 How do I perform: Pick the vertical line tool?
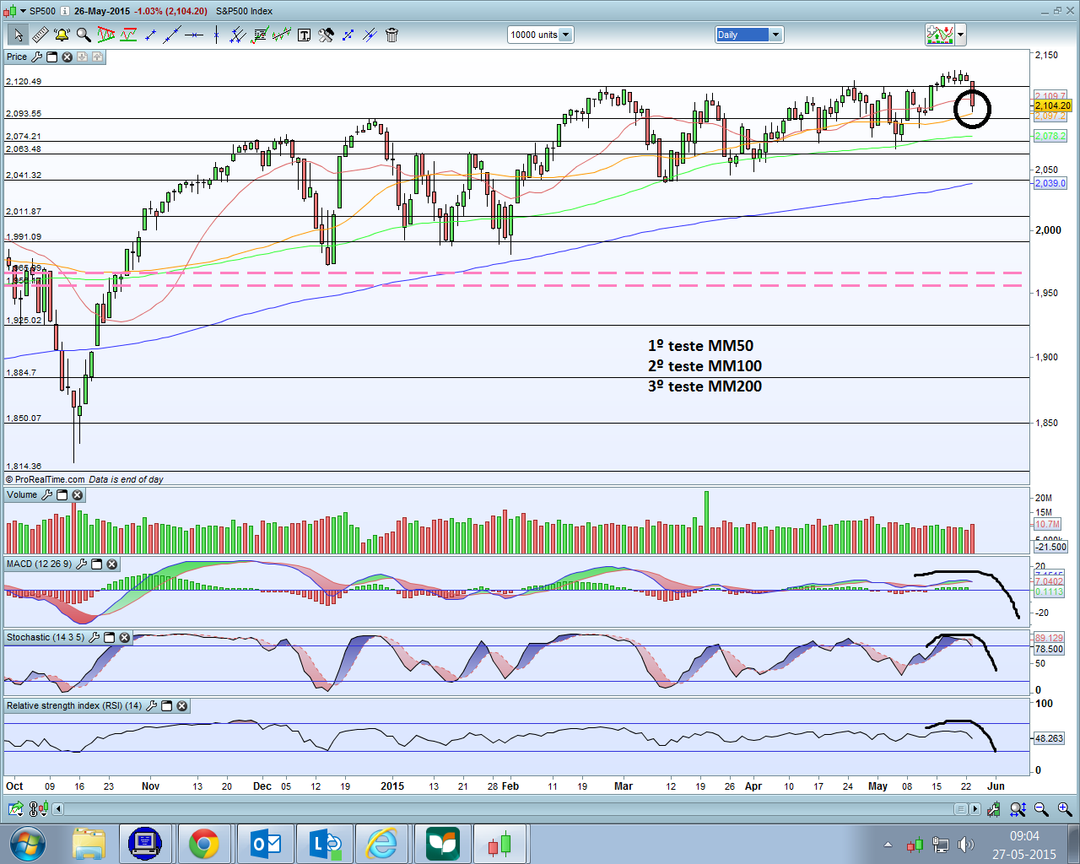click(216, 35)
